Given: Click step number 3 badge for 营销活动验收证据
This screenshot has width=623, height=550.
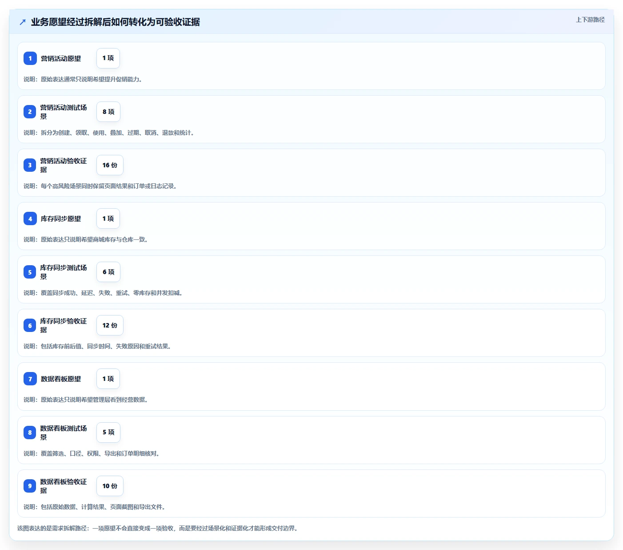Looking at the screenshot, I should pos(30,165).
